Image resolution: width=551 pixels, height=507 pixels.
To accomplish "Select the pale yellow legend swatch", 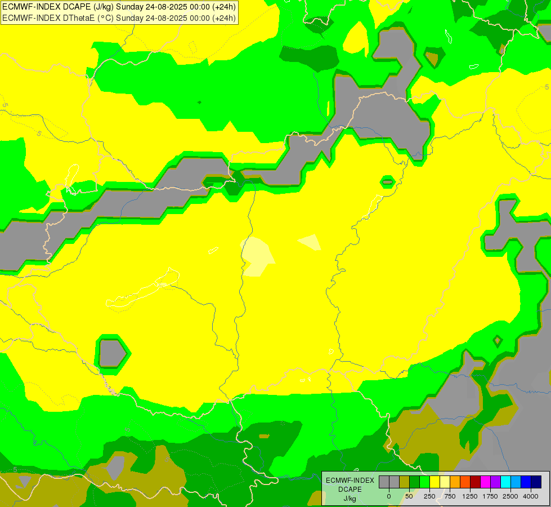I will 445,482.
